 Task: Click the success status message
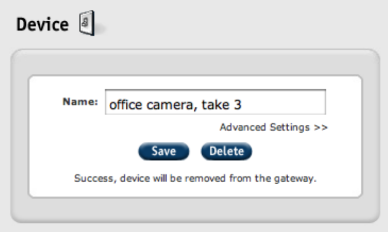click(195, 178)
